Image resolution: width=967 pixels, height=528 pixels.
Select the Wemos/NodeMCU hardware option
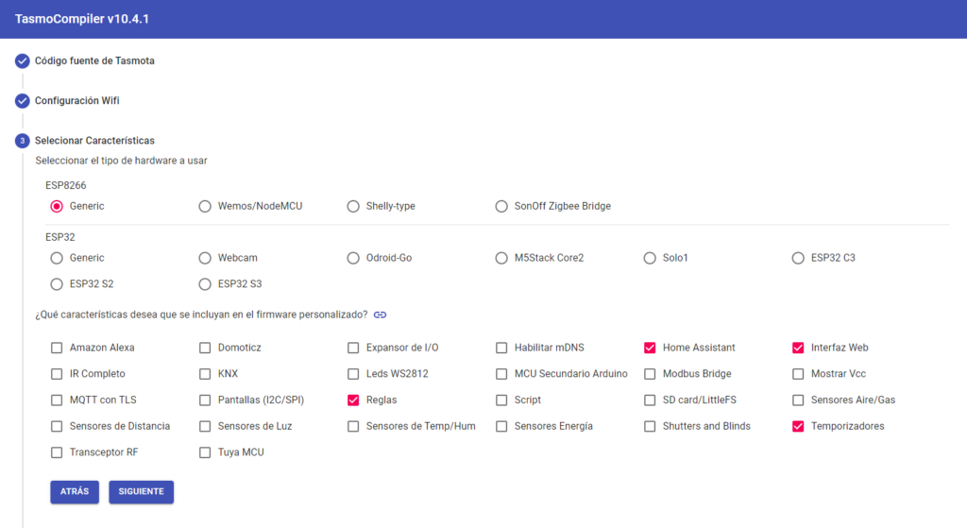pyautogui.click(x=205, y=207)
